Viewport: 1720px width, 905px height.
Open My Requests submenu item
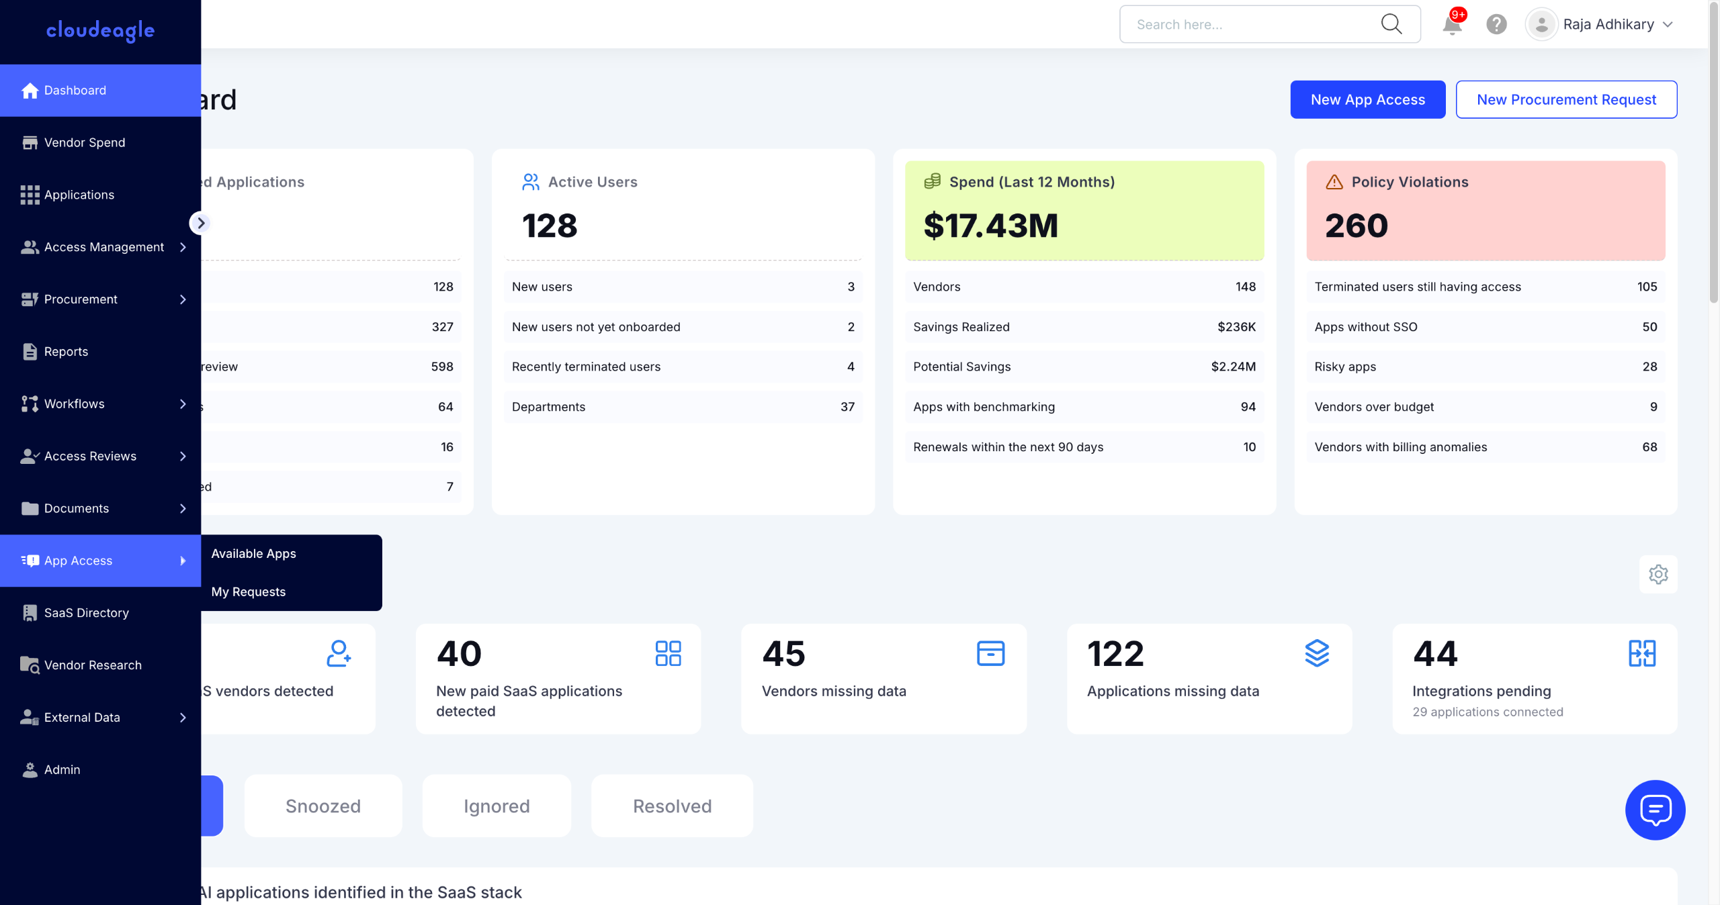click(x=248, y=592)
